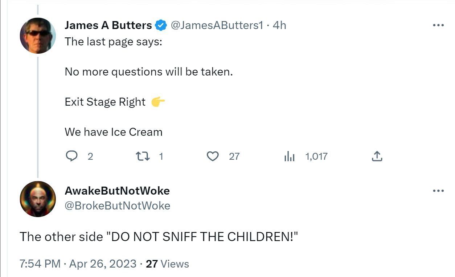Image resolution: width=455 pixels, height=277 pixels.
Task: Click the 4h timestamp on the tweet
Action: click(279, 25)
